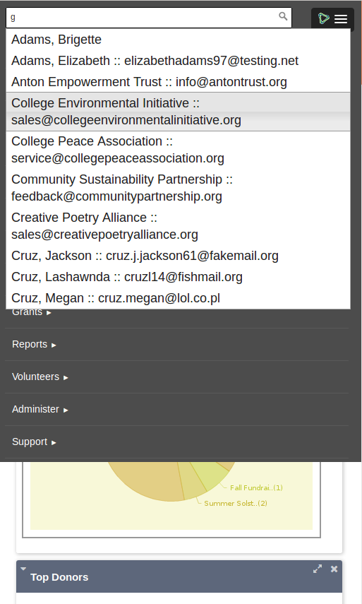Toggle the CiviCRM hamburger menu button
This screenshot has height=604, width=362.
click(x=341, y=19)
